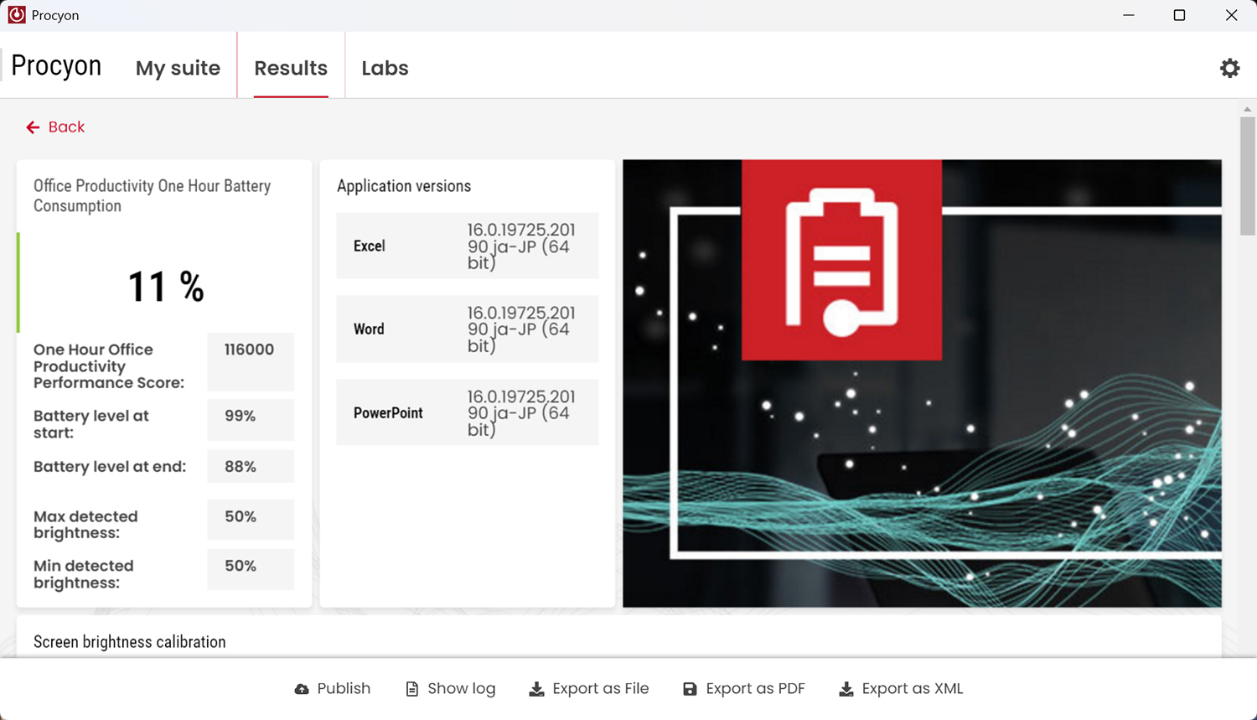
Task: Click the Screen brightness calibration heading
Action: click(130, 642)
